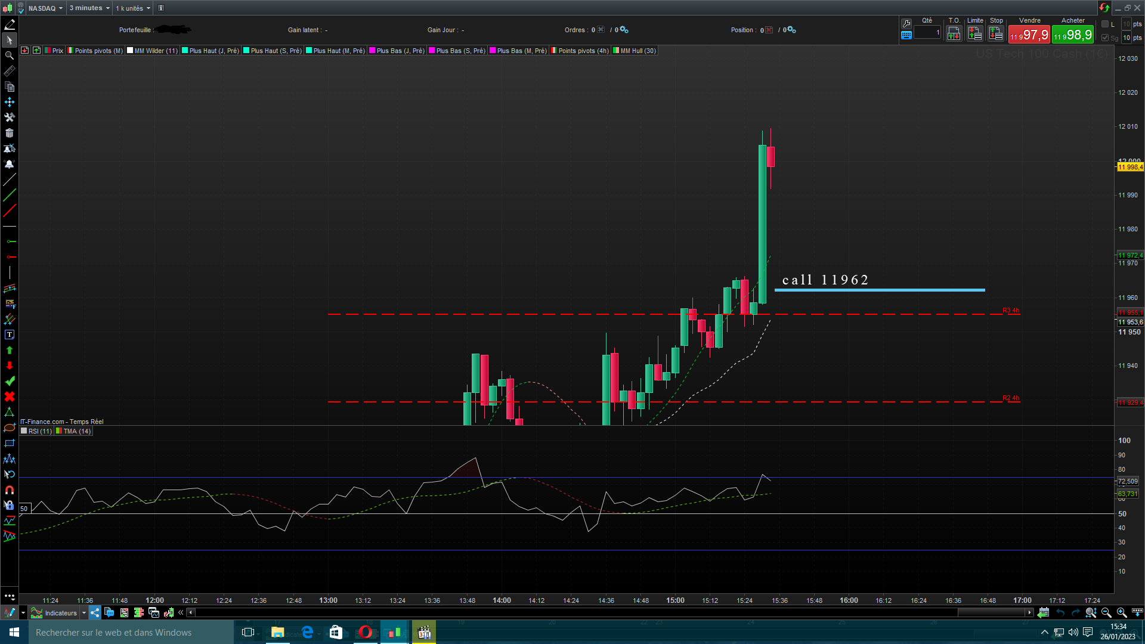Toggle the Sg stop checkbox

point(1105,38)
